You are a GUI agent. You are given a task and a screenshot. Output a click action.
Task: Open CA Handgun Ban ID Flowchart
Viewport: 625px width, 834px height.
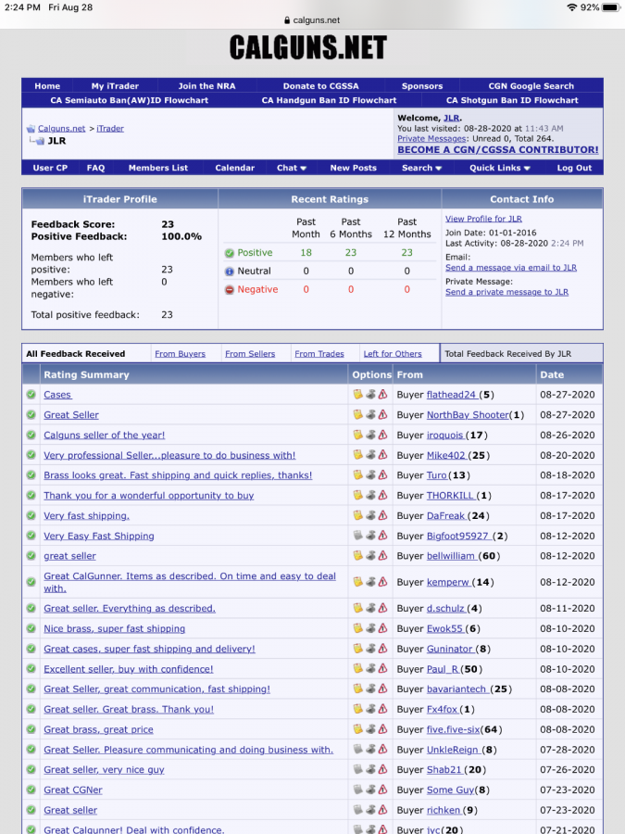coord(329,100)
